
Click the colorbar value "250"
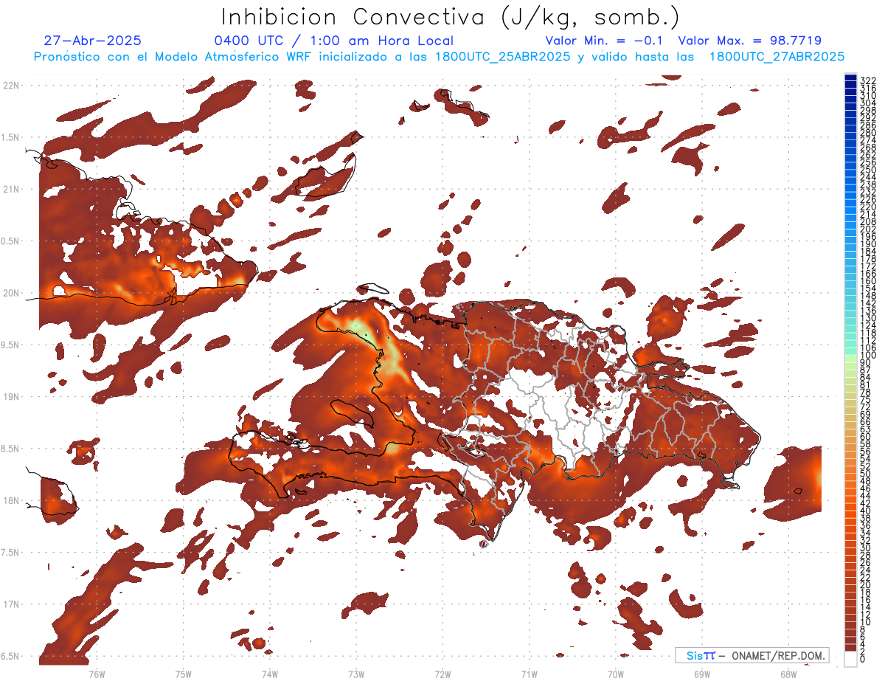(868, 169)
